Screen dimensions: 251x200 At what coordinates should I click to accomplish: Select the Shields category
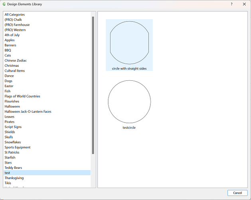pos(47,132)
